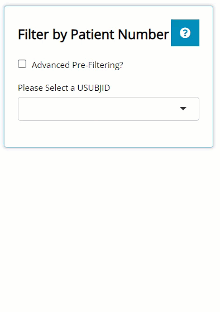Click the empty white area beneath the filter panel
The width and height of the screenshot is (220, 312).
click(110, 229)
